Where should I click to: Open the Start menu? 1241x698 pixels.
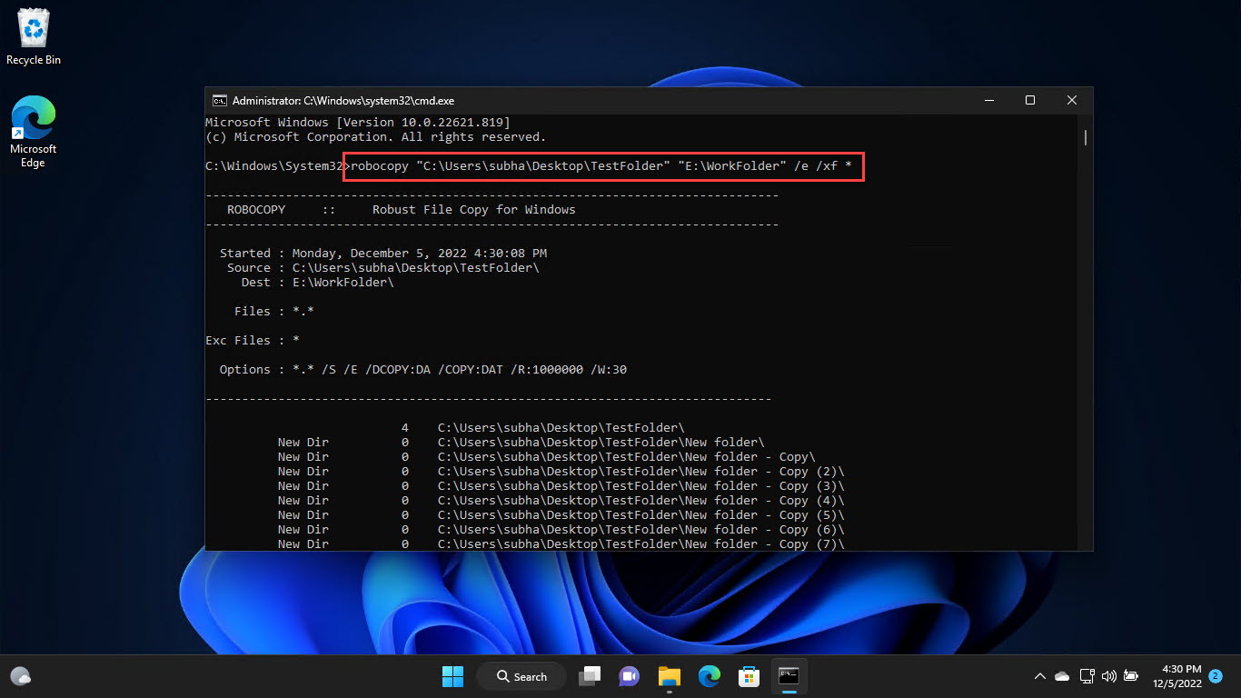click(x=452, y=676)
